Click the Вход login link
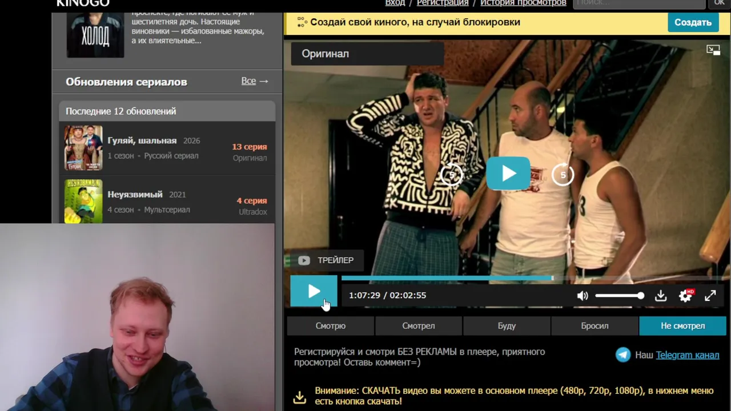The width and height of the screenshot is (731, 411). pyautogui.click(x=395, y=3)
